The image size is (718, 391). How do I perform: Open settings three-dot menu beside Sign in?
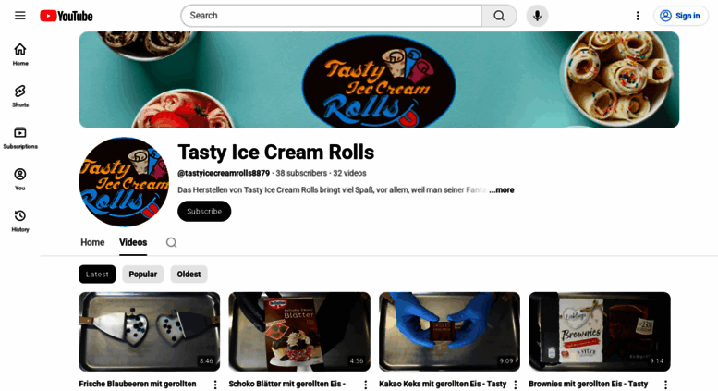pyautogui.click(x=638, y=16)
